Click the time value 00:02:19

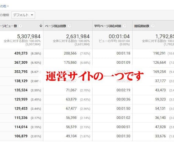click(123, 90)
